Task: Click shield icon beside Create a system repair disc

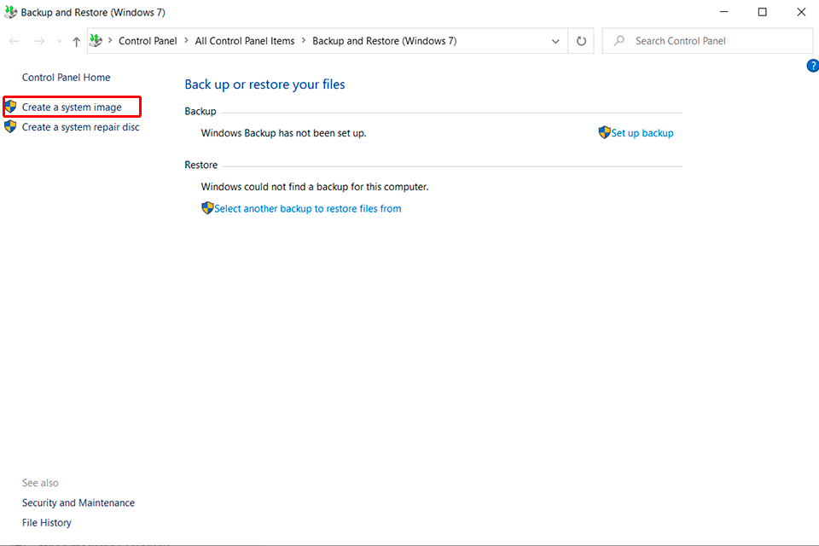Action: point(10,126)
